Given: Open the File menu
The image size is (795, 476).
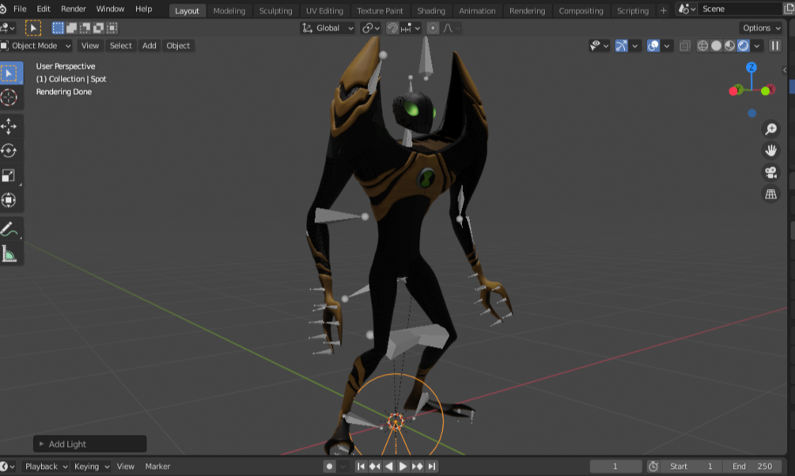Looking at the screenshot, I should click(20, 9).
